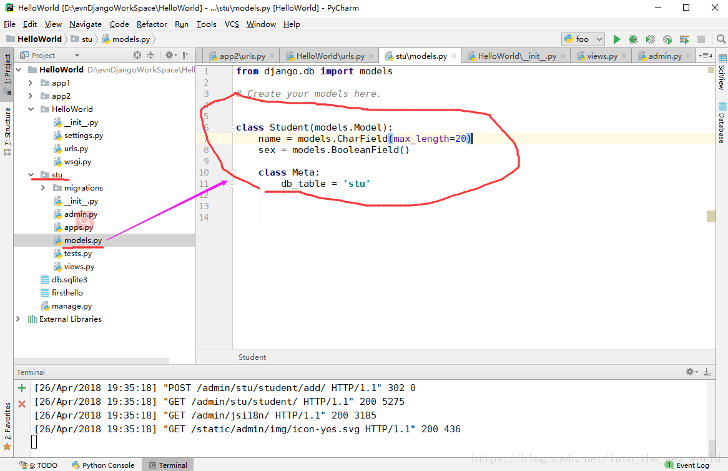Close the terminal session with red X
Image resolution: width=728 pixels, height=471 pixels.
[22, 404]
